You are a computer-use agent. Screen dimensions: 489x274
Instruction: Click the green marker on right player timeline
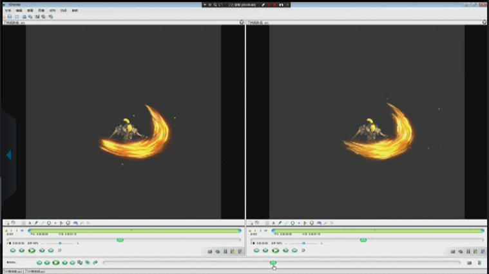363,240
